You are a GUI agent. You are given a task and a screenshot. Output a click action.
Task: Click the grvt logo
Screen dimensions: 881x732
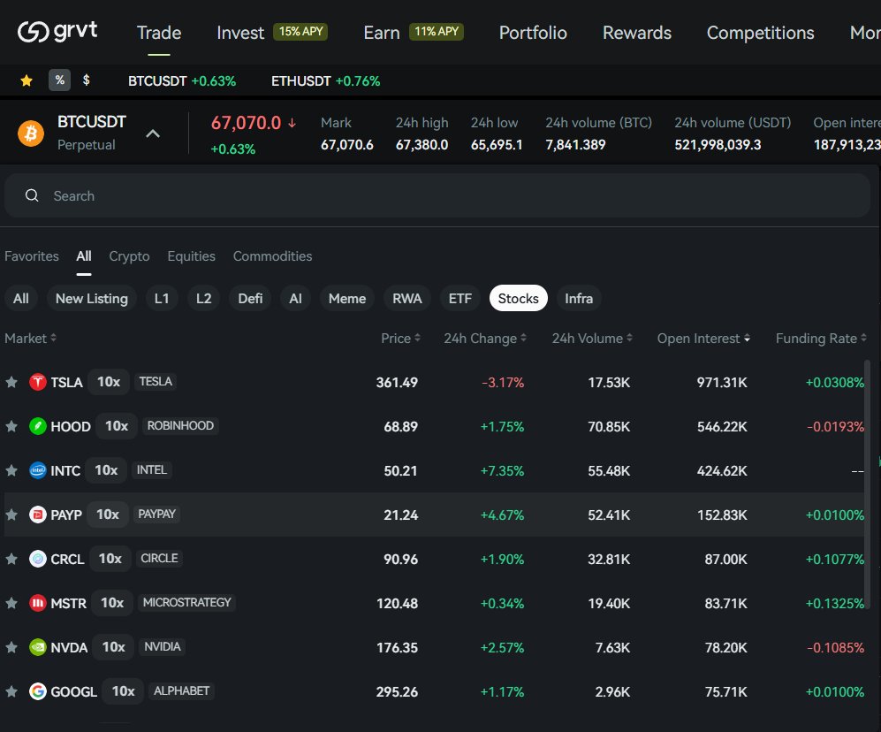click(x=57, y=32)
